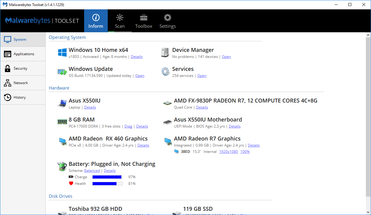
Task: Select History in the sidebar
Action: (x=23, y=97)
